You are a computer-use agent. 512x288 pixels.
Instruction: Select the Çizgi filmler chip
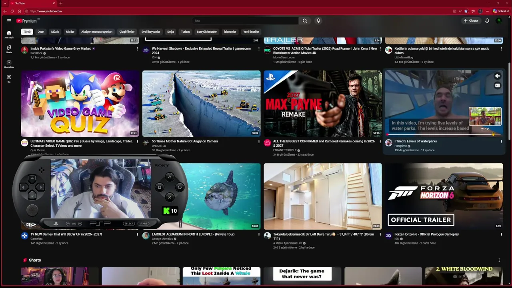point(127,32)
